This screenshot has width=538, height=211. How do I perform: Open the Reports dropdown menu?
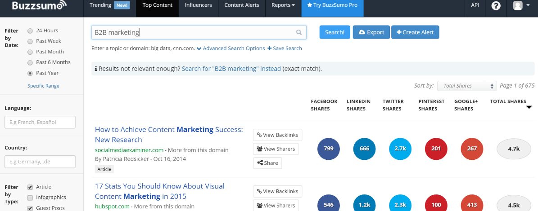(283, 5)
